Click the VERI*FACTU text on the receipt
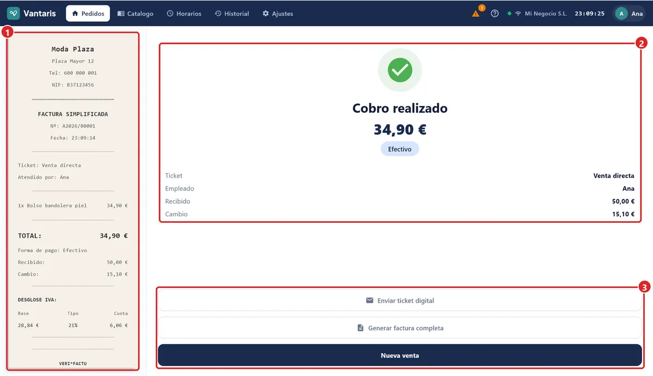 coord(73,364)
